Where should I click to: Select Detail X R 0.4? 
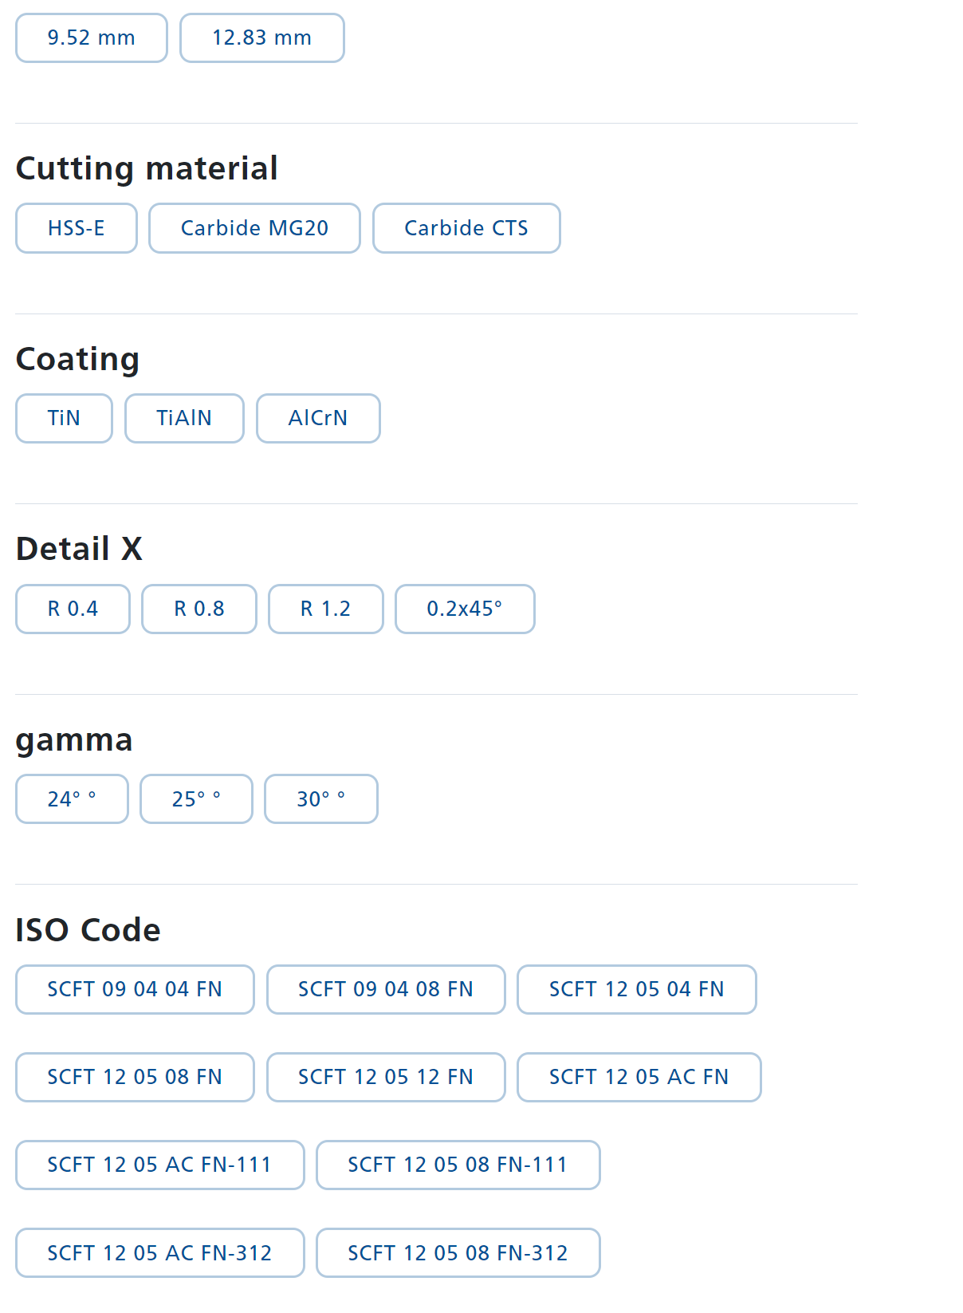[x=73, y=609]
